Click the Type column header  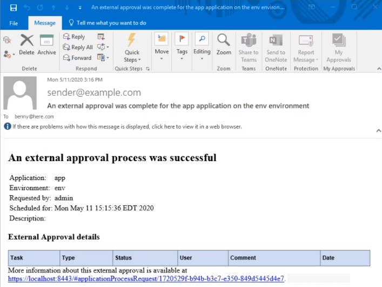(86, 258)
